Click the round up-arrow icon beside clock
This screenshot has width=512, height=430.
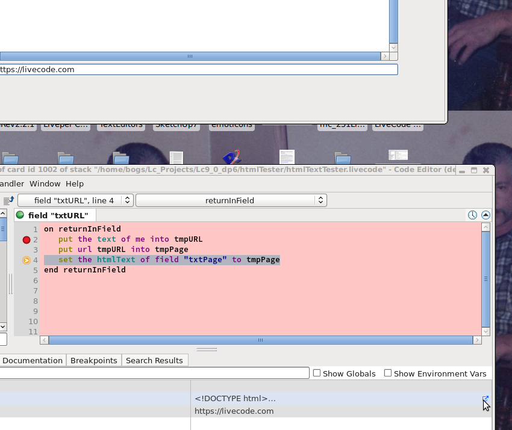(x=485, y=215)
